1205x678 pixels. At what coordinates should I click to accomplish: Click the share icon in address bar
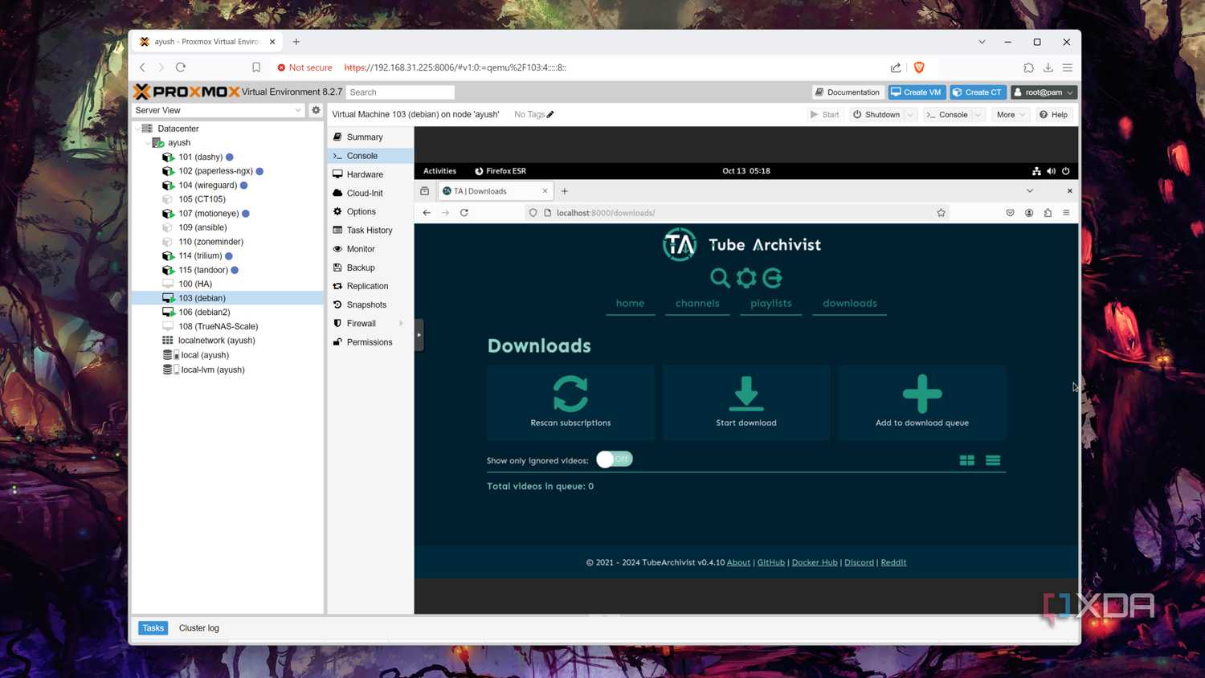point(896,67)
